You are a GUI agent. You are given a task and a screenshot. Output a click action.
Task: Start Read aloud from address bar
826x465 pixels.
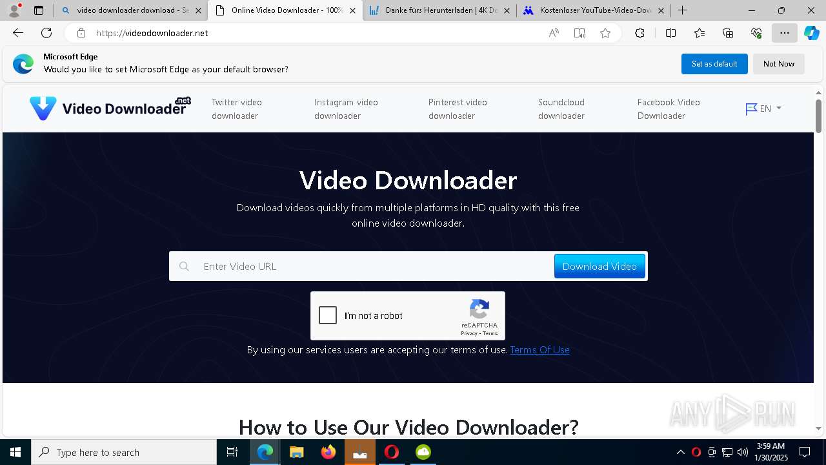554,33
